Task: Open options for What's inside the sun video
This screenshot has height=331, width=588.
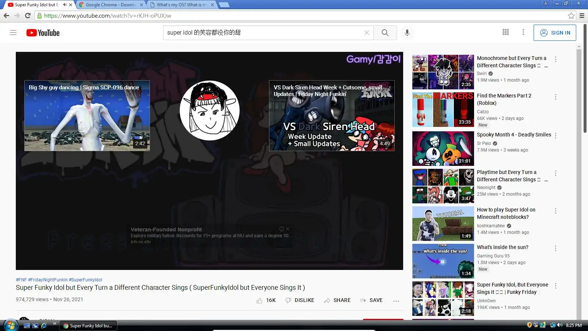Action: click(x=556, y=248)
